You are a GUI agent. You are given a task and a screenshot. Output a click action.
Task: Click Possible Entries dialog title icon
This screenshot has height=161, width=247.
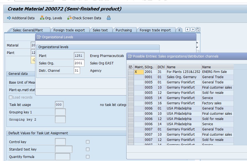coord(130,56)
